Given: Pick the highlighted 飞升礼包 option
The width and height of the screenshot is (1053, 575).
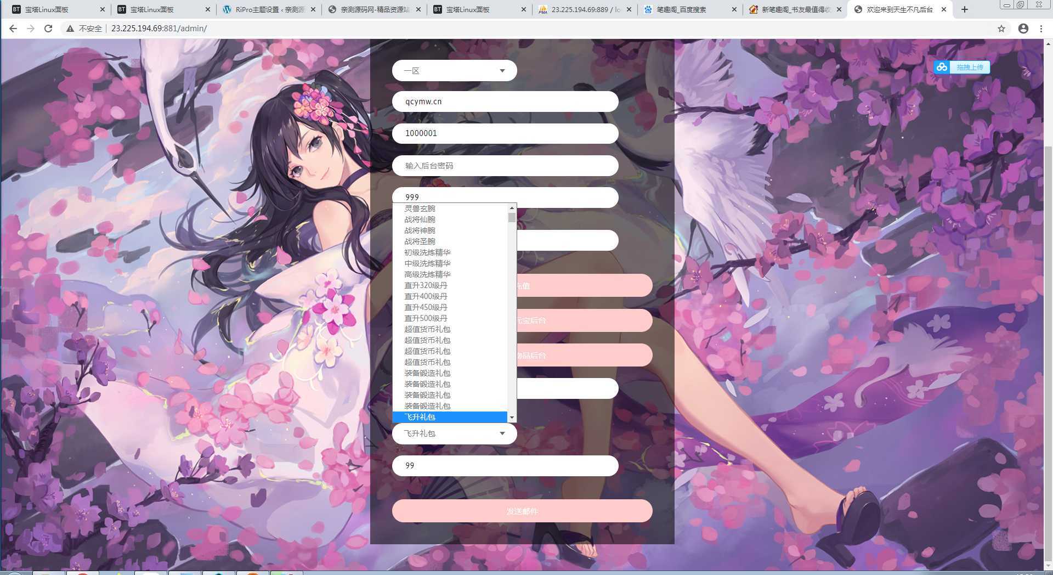Looking at the screenshot, I should point(420,417).
